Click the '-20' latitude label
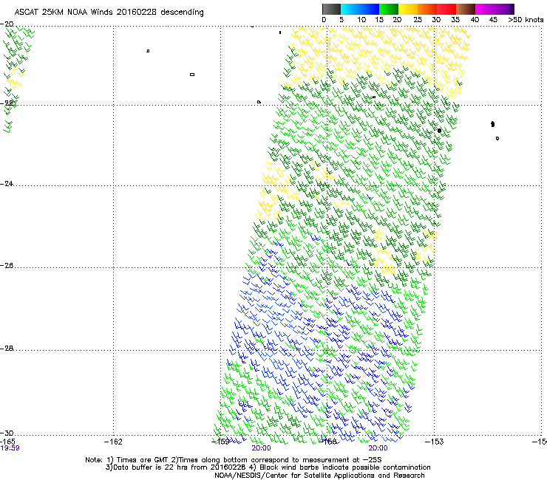The height and width of the screenshot is (480, 547). coord(7,24)
